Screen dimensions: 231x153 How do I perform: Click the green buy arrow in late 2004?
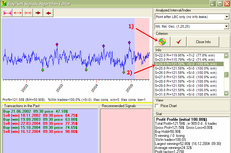pyautogui.click(x=124, y=72)
